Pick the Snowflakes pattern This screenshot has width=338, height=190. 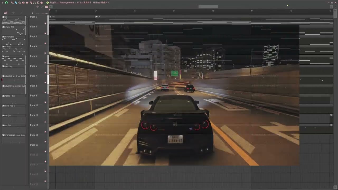click(x=13, y=40)
